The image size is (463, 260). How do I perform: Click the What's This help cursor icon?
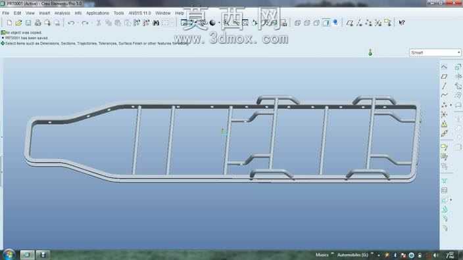(402, 23)
